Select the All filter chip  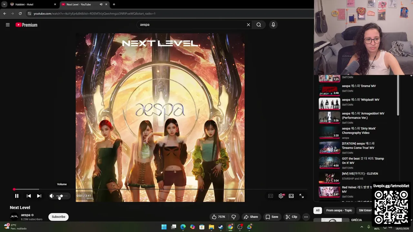317,210
